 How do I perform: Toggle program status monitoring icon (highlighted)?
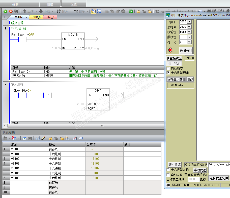(x=93, y=11)
